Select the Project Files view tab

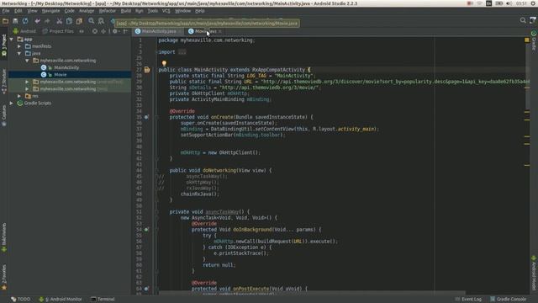pyautogui.click(x=58, y=31)
